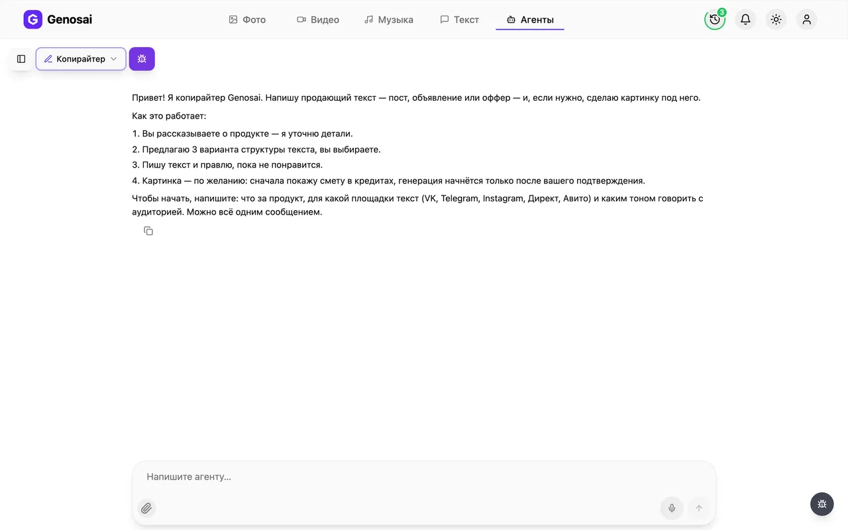Open the Музыка tab

tap(389, 20)
